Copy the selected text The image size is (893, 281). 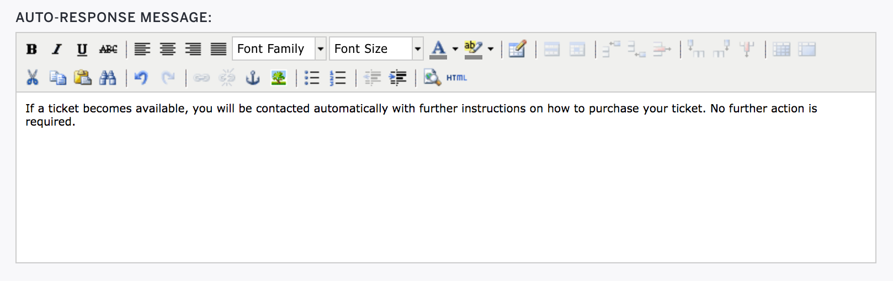[x=57, y=78]
